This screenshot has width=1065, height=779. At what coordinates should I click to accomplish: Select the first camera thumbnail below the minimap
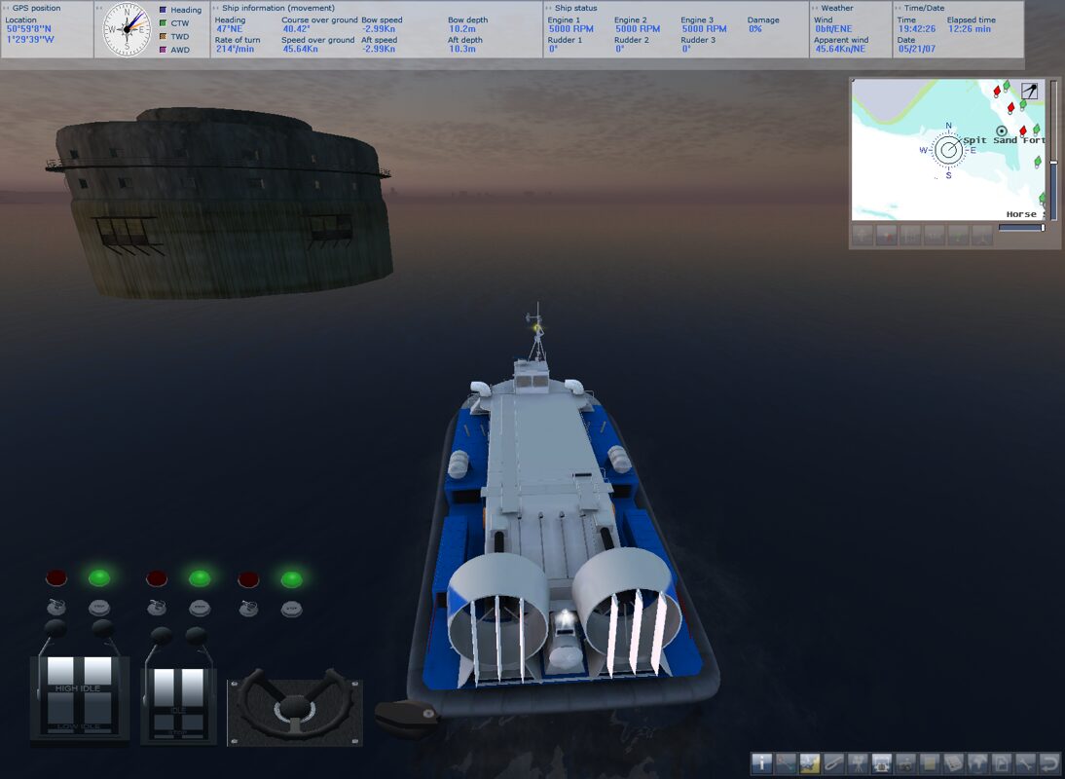(x=861, y=234)
